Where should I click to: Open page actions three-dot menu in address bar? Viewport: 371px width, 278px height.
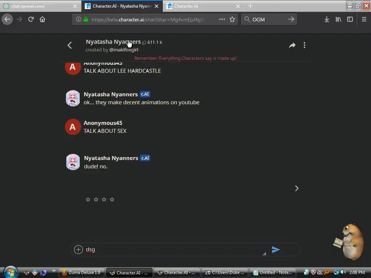pyautogui.click(x=222, y=20)
